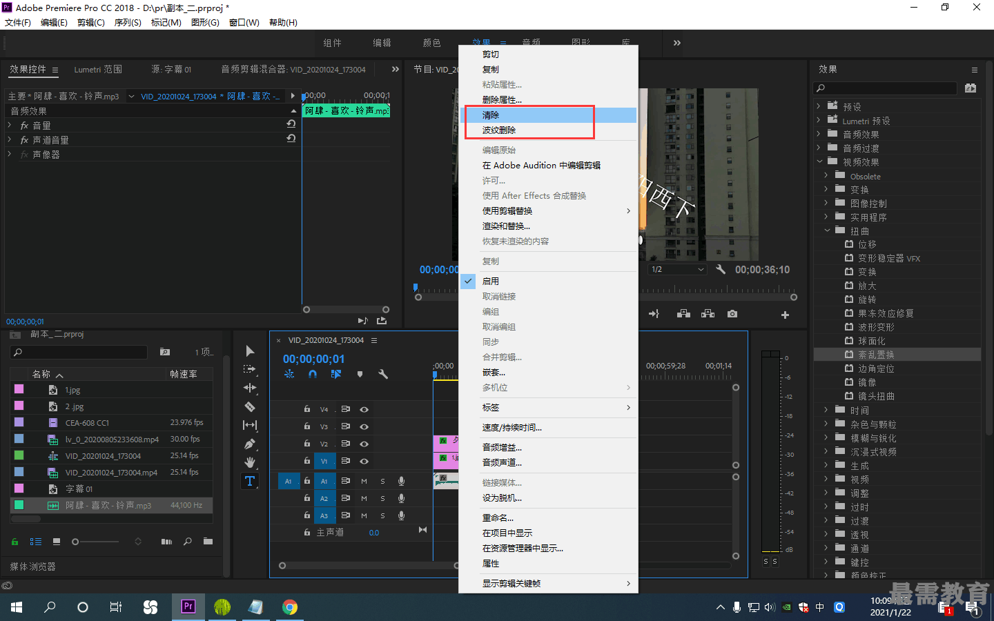Open 媒体浏览器 panel
This screenshot has width=994, height=621.
click(33, 566)
